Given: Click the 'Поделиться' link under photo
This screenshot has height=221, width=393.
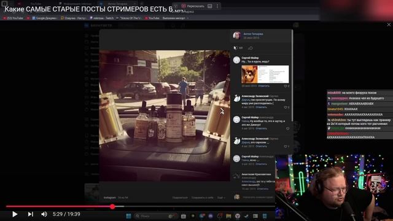Looking at the screenshot, I should coord(180,198).
